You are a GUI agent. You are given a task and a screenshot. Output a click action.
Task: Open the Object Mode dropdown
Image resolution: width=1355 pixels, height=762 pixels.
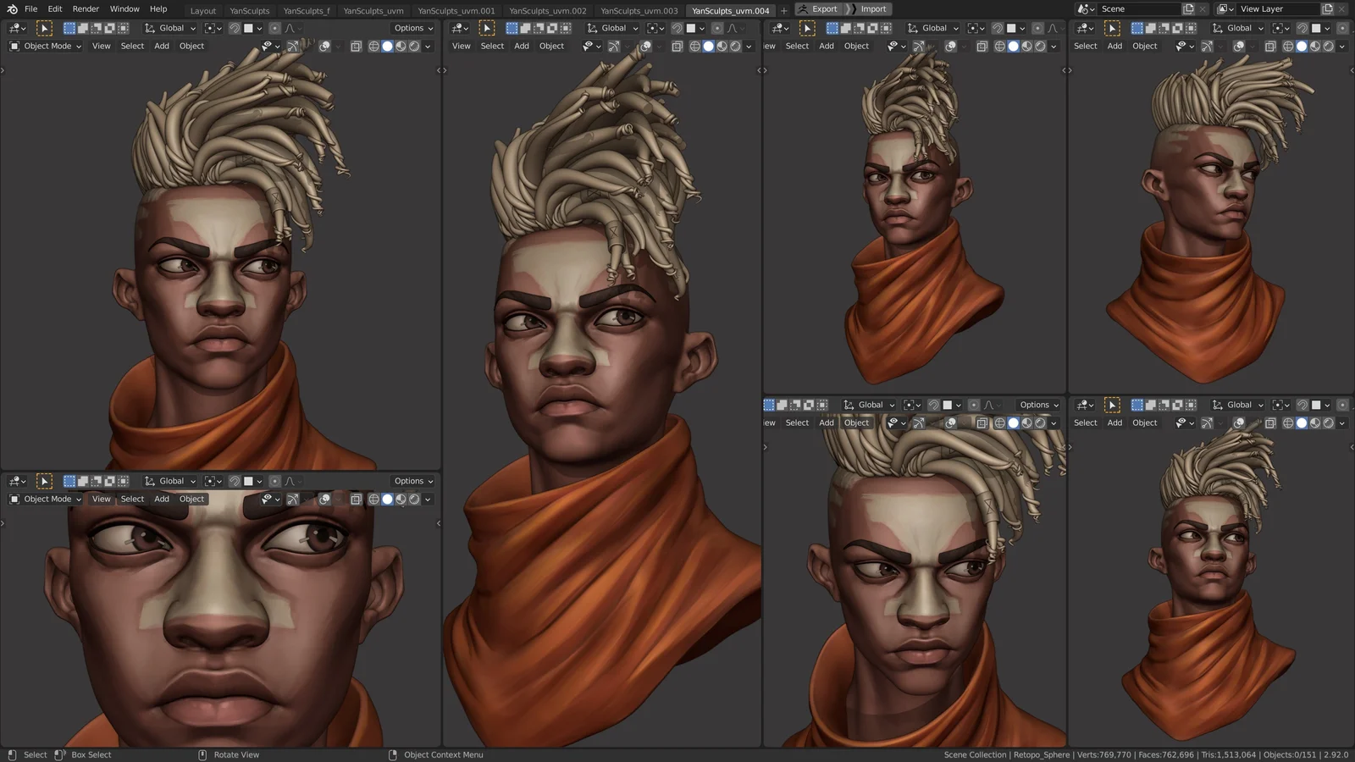click(x=47, y=46)
